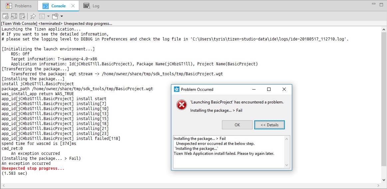Viewport: 387px width, 189px height.
Task: Click the Tizen logo in dialog title bar
Action: tap(177, 90)
